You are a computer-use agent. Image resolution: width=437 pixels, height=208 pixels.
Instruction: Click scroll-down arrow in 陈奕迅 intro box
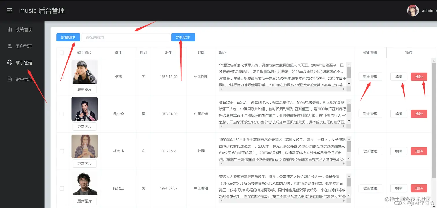[349, 195]
